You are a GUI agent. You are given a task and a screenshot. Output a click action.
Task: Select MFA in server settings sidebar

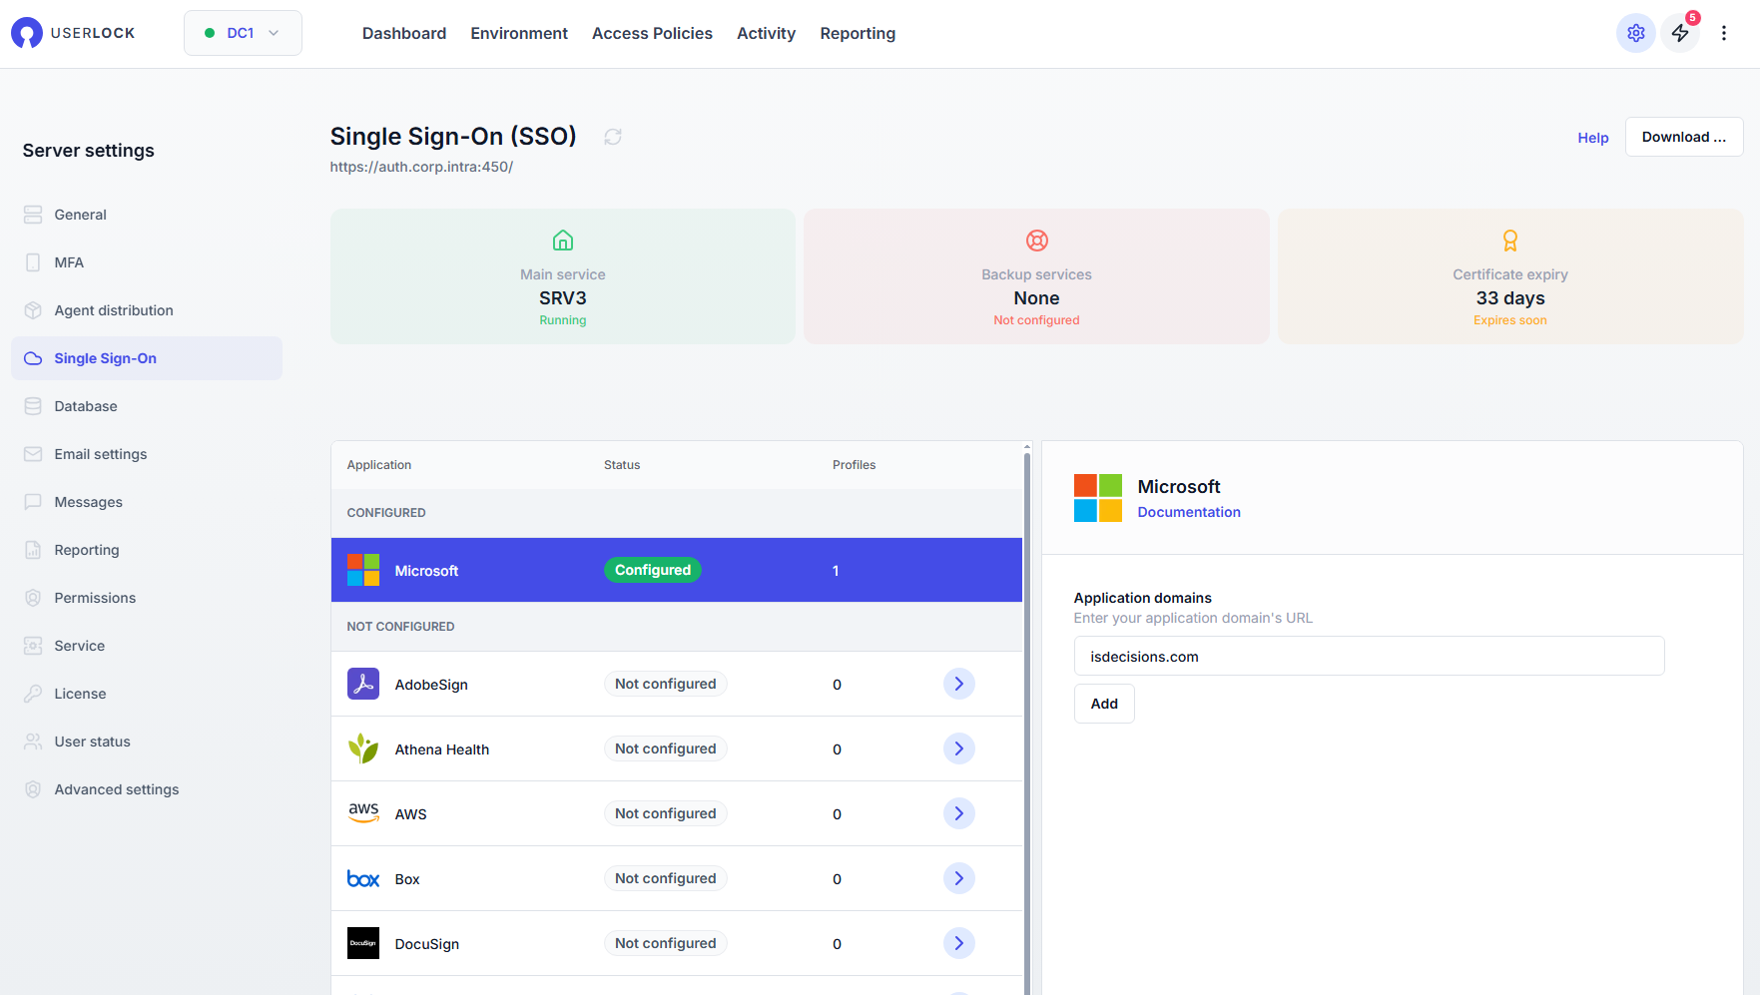(69, 262)
